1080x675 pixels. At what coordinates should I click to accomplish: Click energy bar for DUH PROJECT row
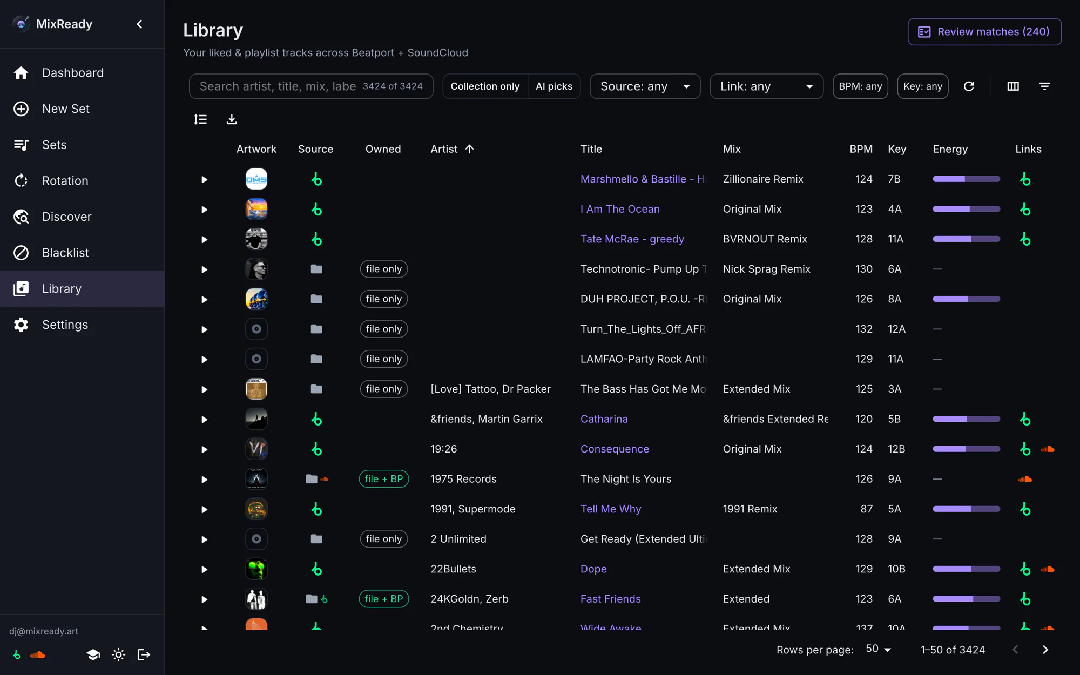[x=966, y=299]
